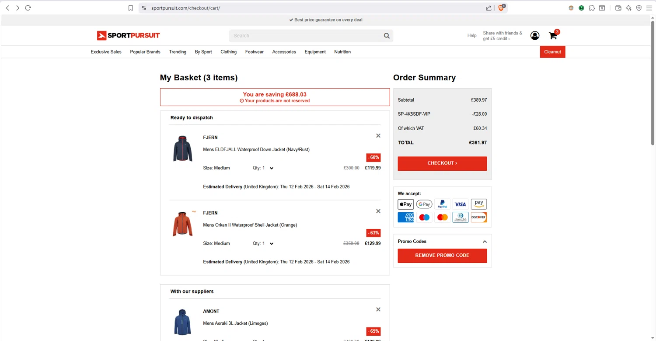Click the page vertical scrollbar

click(x=653, y=83)
